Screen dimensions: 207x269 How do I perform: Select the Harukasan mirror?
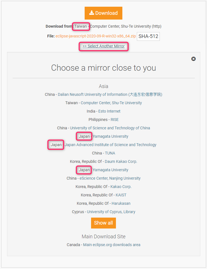(121, 203)
